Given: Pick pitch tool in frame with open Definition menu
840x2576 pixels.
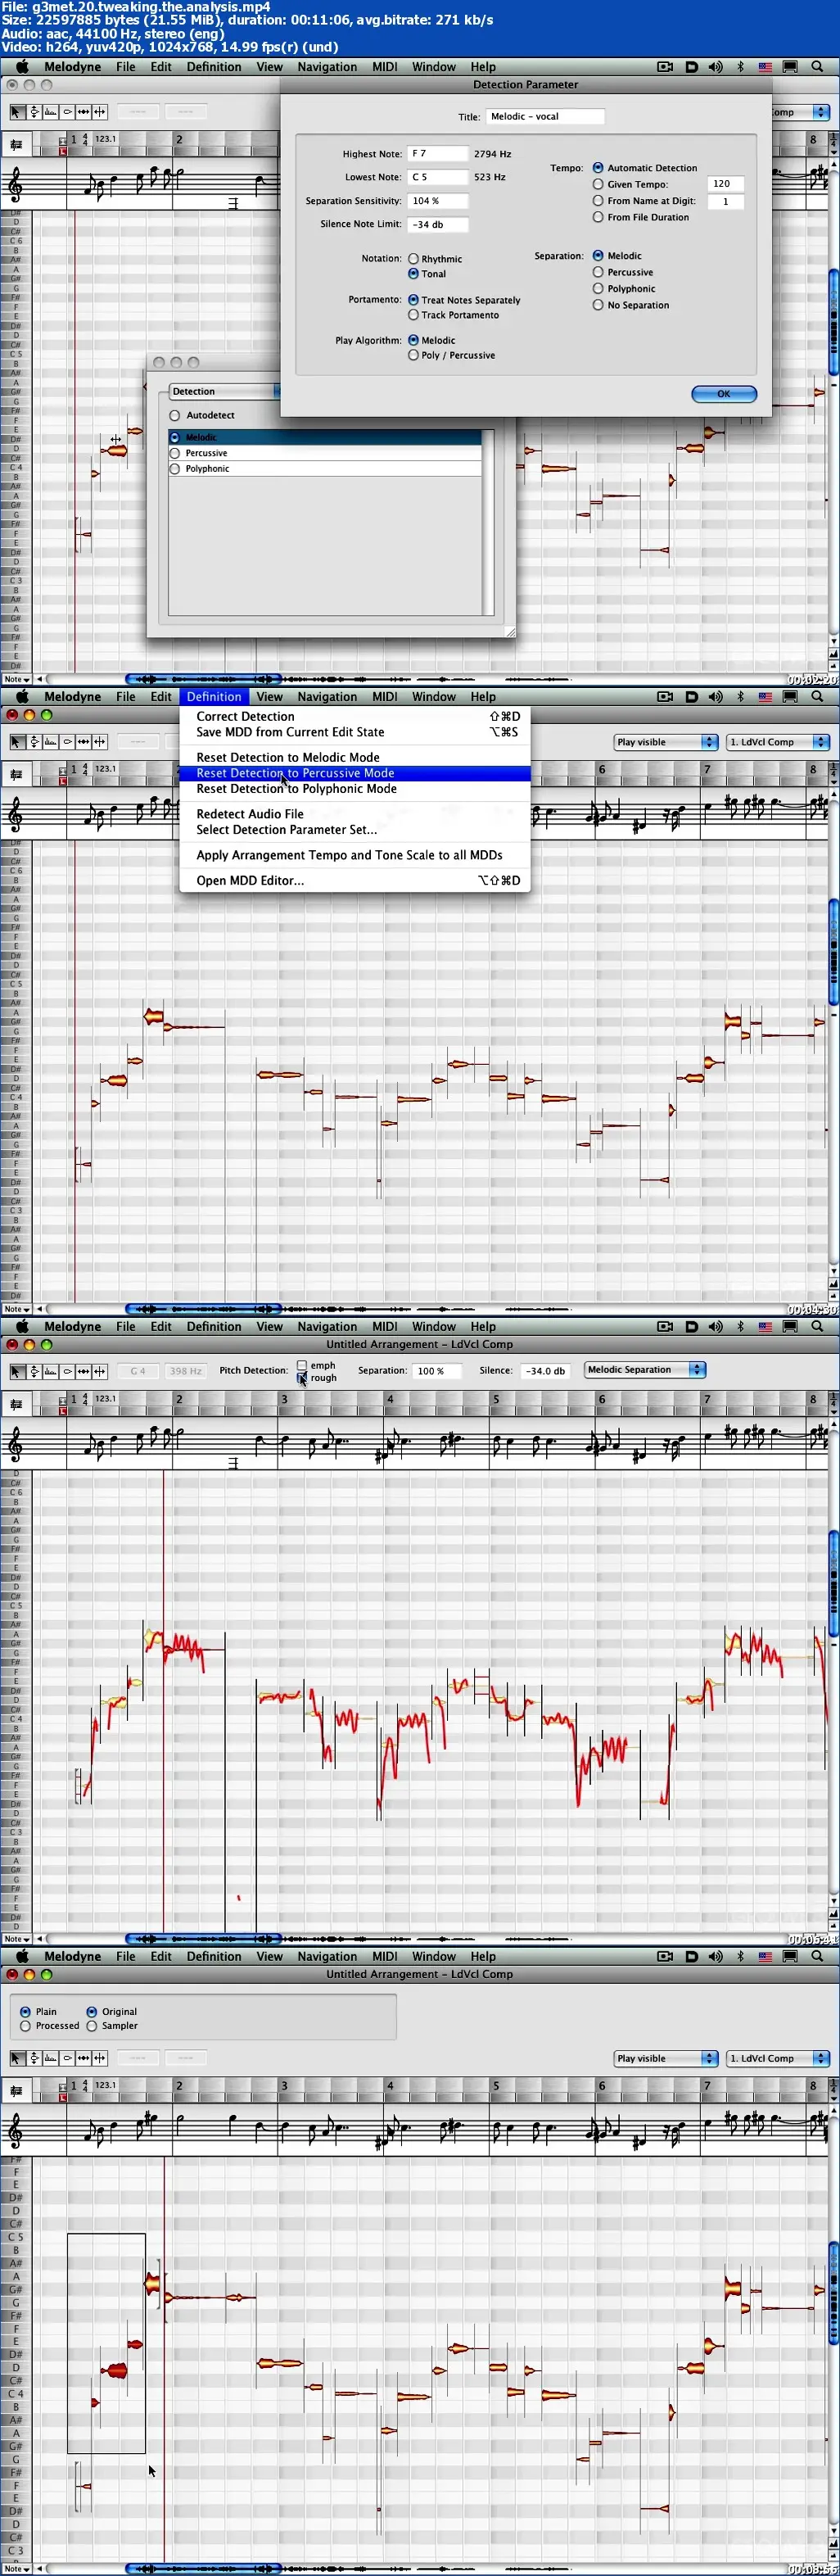Looking at the screenshot, I should (x=34, y=742).
